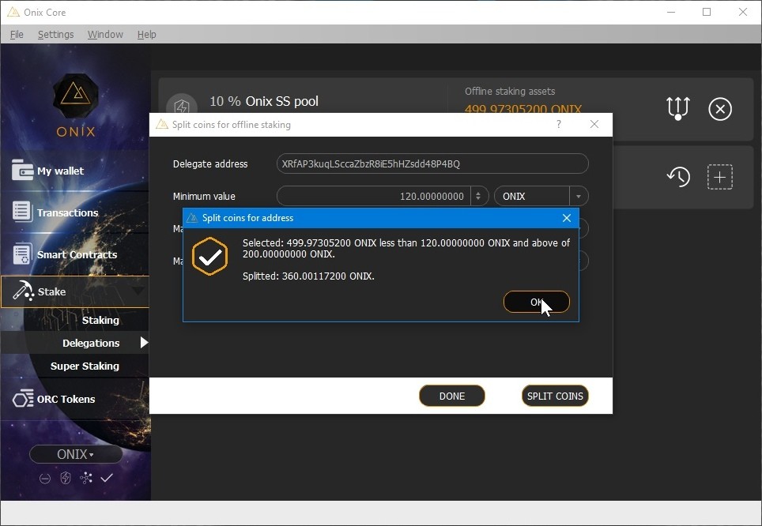The height and width of the screenshot is (526, 762).
Task: Open the Window menu
Action: 105,35
